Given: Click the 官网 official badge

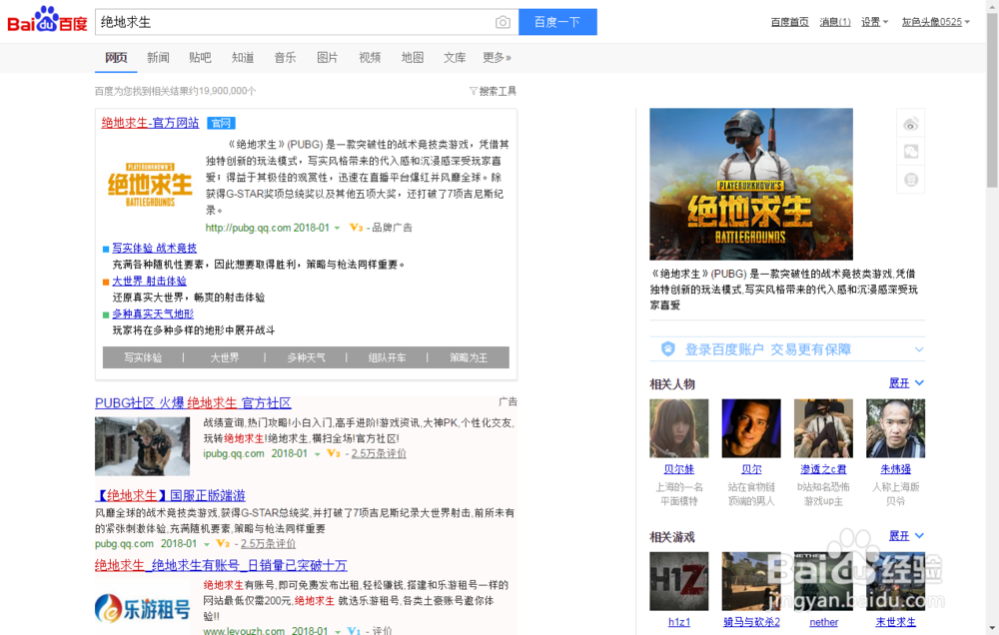Looking at the screenshot, I should click(x=221, y=123).
